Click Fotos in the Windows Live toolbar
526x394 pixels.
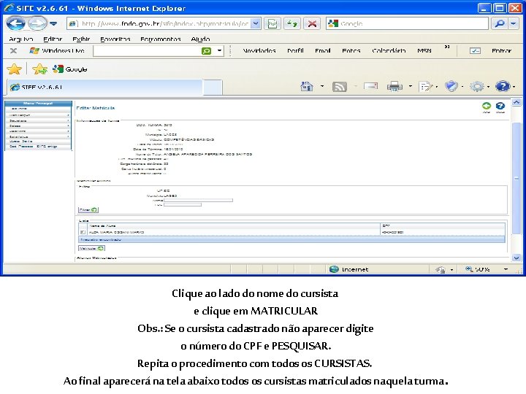click(351, 50)
